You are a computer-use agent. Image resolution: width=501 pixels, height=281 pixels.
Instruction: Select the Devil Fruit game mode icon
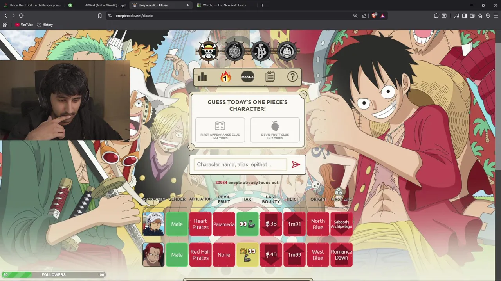pos(234,51)
